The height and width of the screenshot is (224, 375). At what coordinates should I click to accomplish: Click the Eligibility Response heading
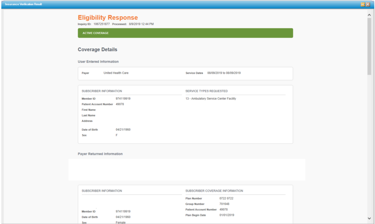pos(108,18)
